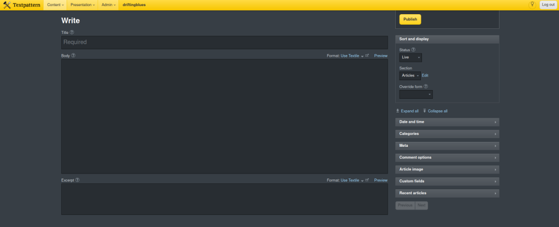Open the Content menu
Image resolution: width=559 pixels, height=227 pixels.
[x=55, y=5]
